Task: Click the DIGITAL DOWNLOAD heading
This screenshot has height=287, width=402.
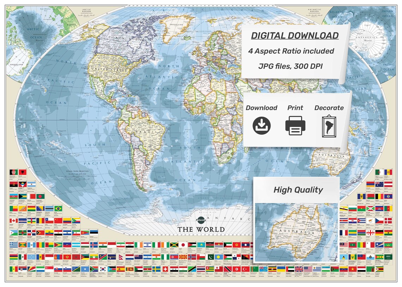Action: point(295,35)
